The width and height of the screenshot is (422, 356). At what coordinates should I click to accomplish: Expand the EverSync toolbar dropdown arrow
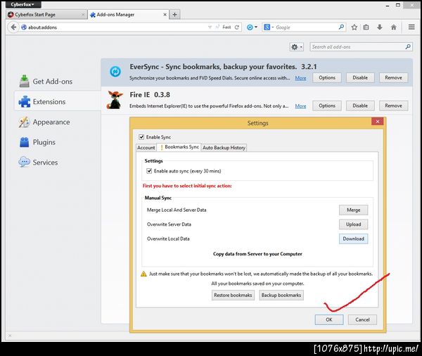click(x=256, y=27)
